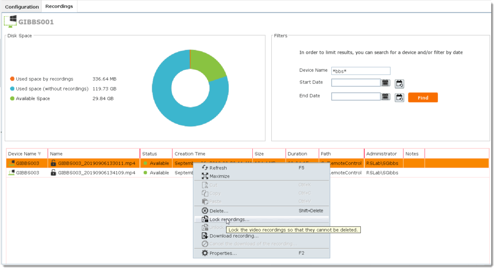Select Delete... in the context menu
The height and width of the screenshot is (270, 496).
tap(218, 211)
